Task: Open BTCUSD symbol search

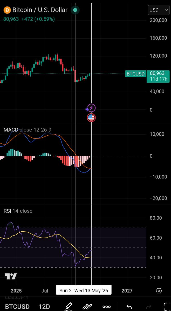Action: click(17, 307)
